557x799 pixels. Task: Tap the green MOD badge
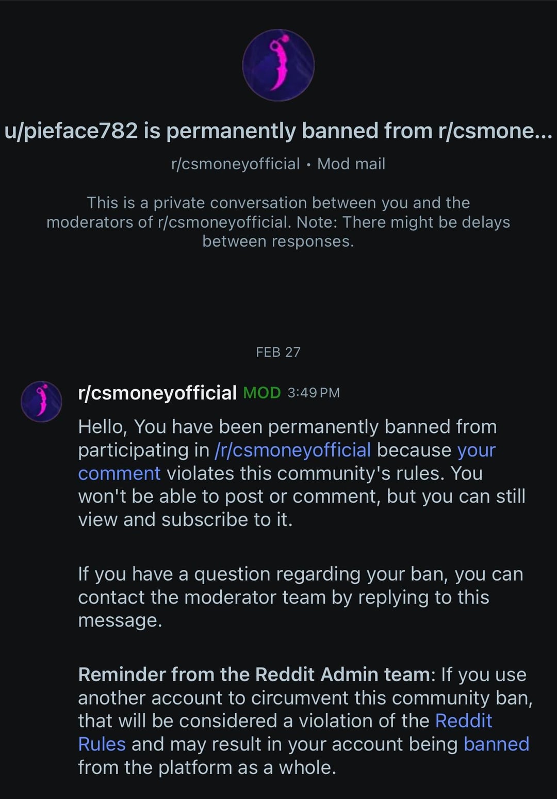[261, 393]
